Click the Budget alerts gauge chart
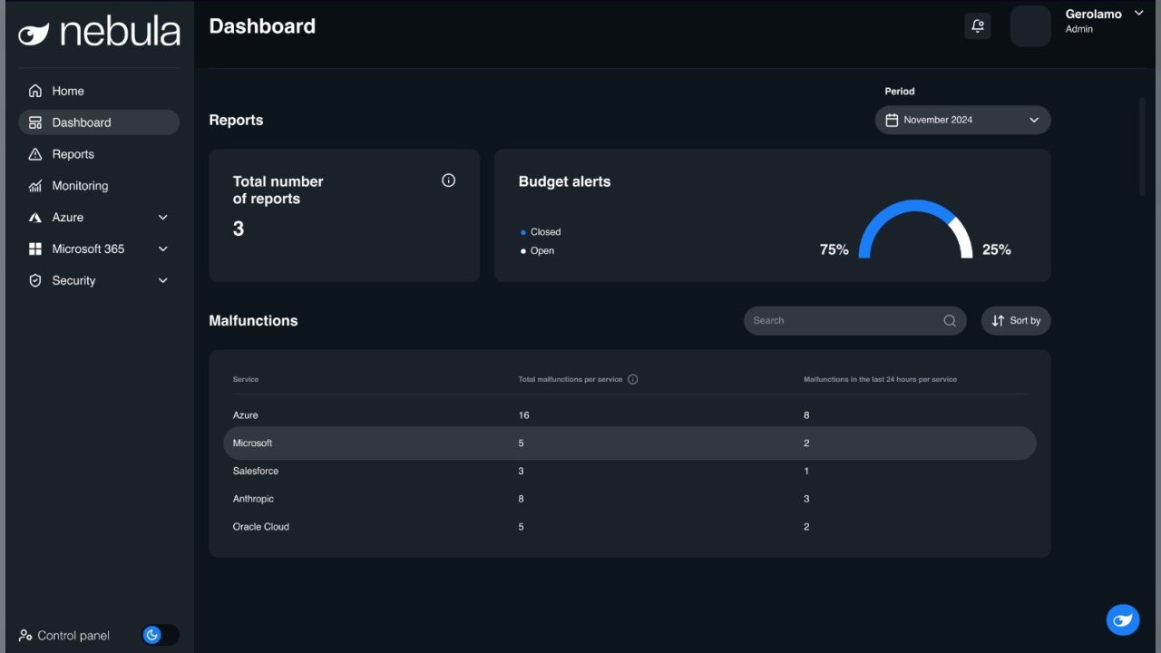 tap(915, 231)
